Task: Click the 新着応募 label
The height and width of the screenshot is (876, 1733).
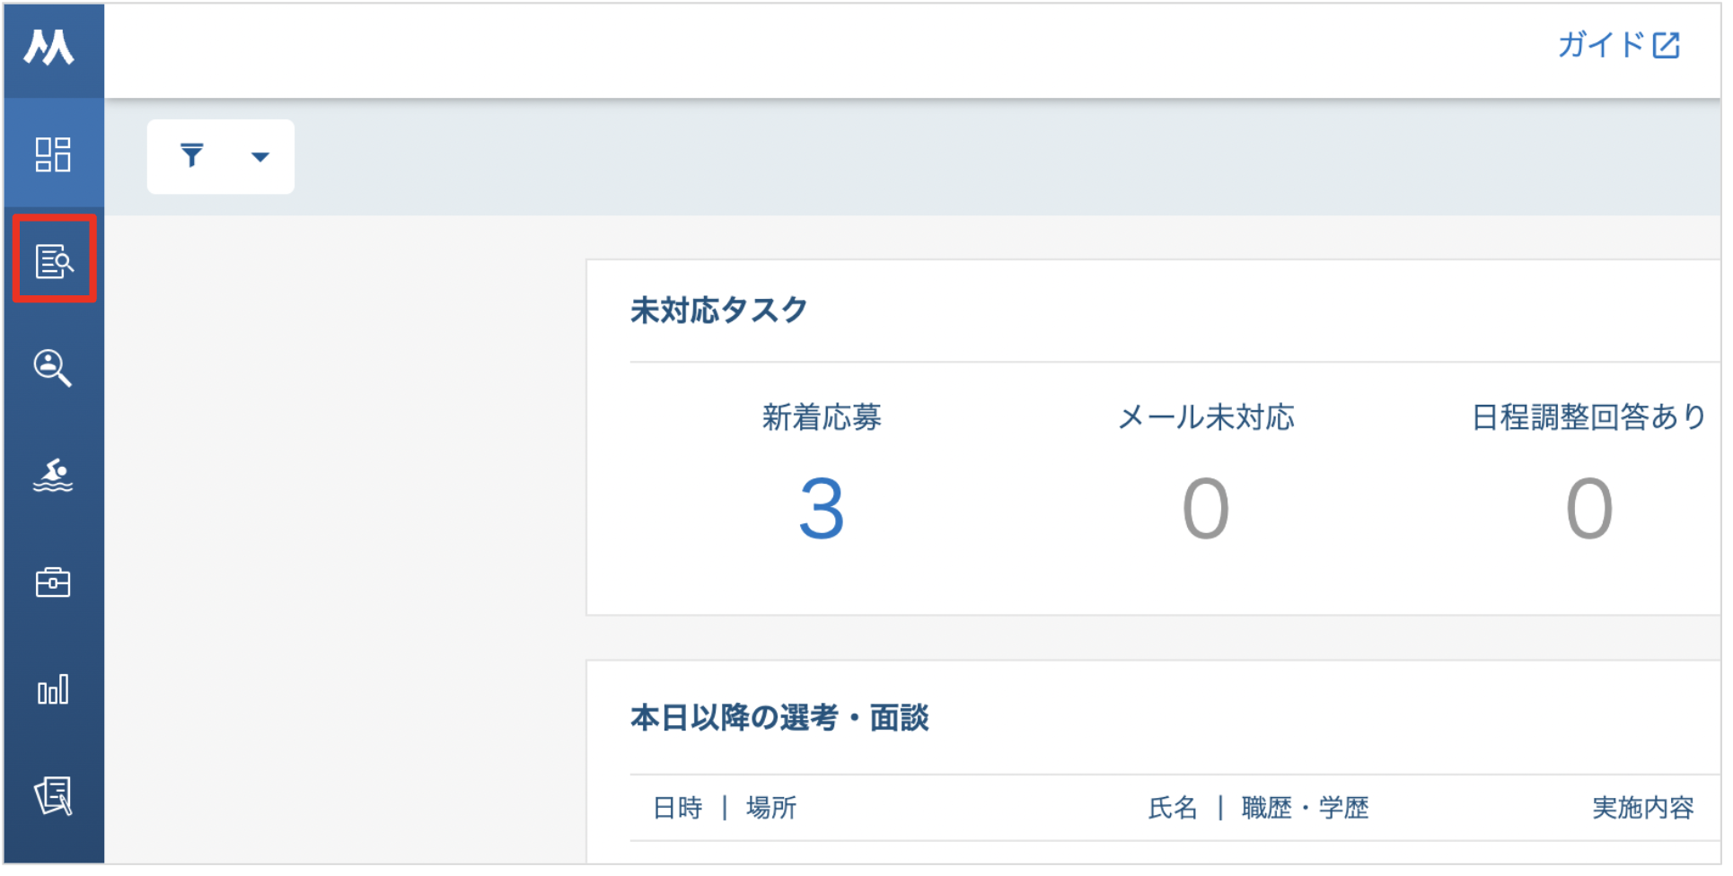Action: [822, 417]
